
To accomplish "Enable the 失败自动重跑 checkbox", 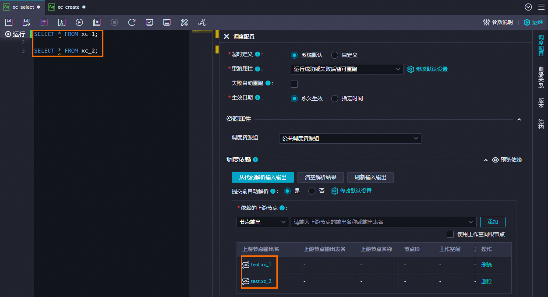I will coord(294,84).
